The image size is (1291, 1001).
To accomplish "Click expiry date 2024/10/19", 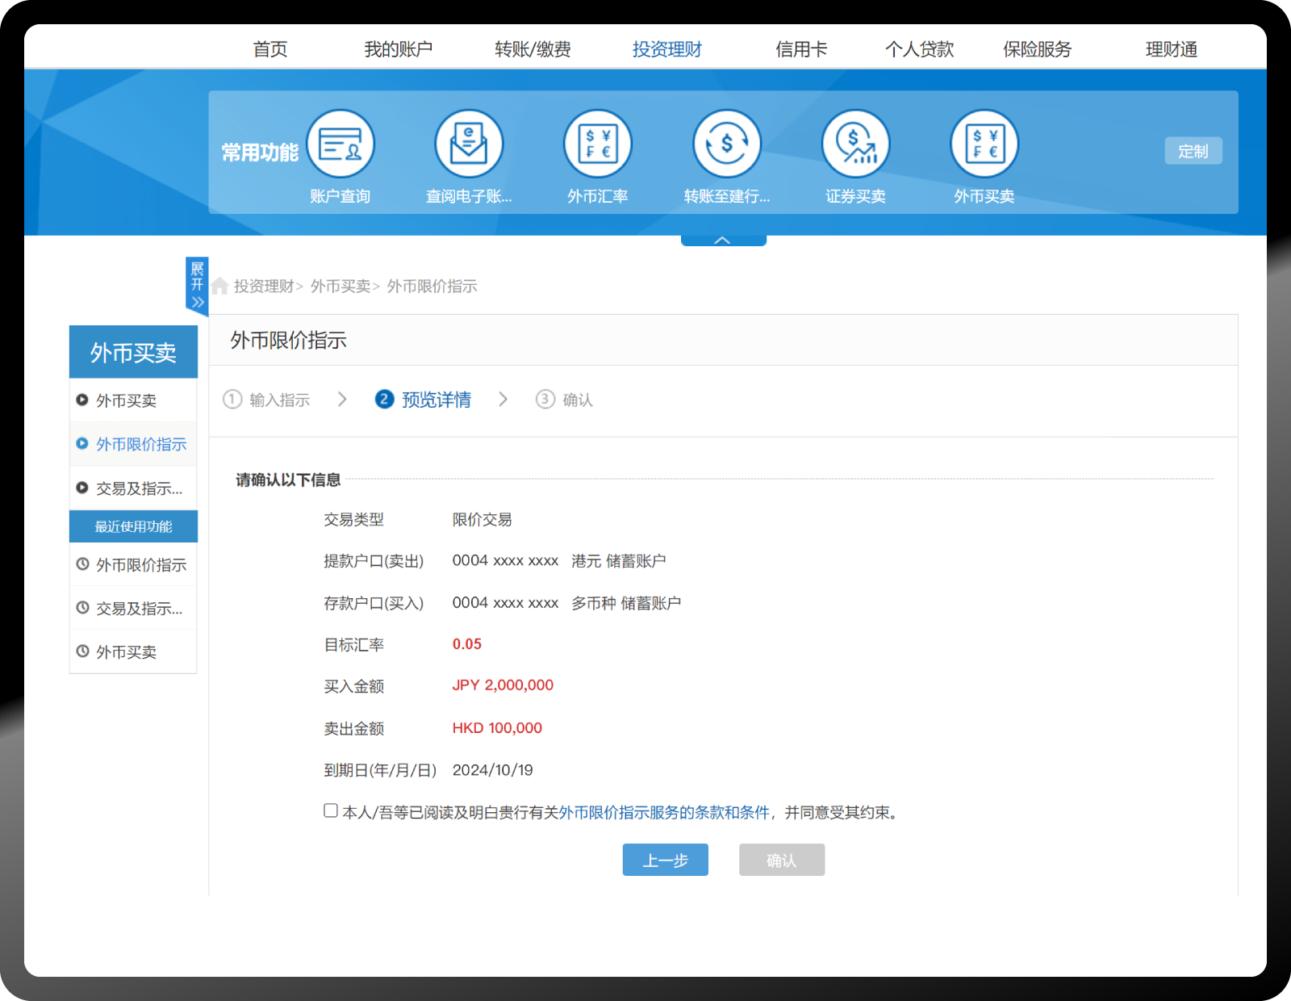I will (x=492, y=770).
